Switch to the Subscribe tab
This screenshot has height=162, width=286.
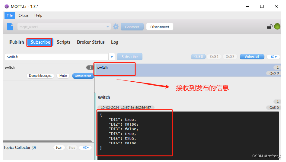pos(40,42)
